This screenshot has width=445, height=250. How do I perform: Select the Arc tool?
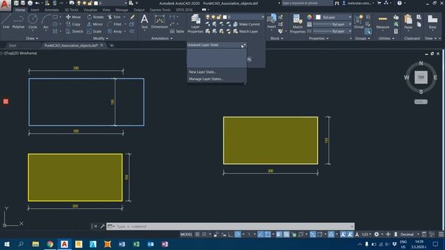click(x=46, y=22)
